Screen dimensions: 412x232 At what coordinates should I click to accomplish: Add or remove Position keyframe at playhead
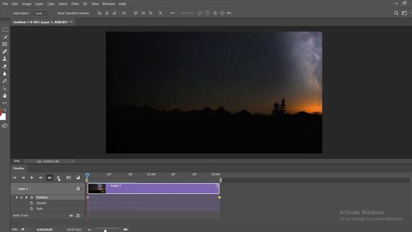coord(21,198)
